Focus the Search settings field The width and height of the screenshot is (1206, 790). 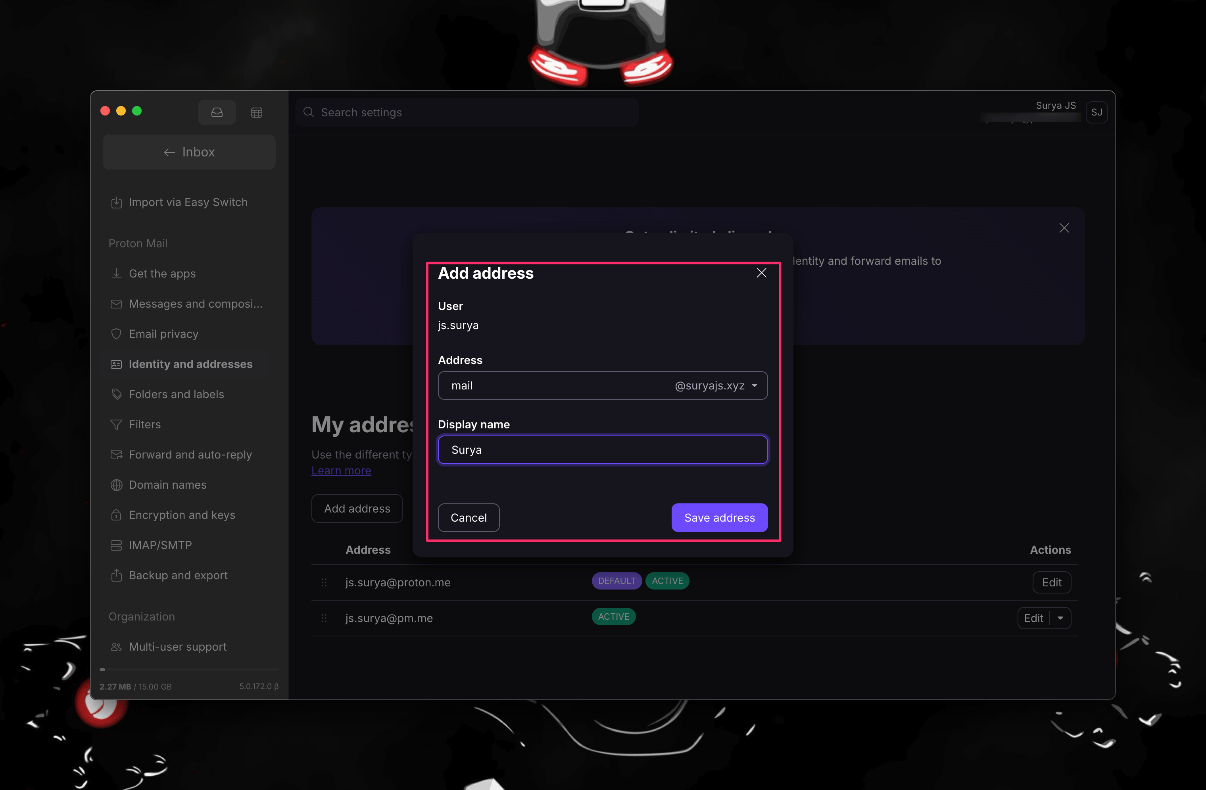(467, 112)
